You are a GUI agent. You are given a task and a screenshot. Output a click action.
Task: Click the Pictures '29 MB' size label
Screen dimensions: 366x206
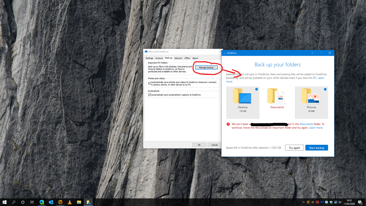coord(311,111)
